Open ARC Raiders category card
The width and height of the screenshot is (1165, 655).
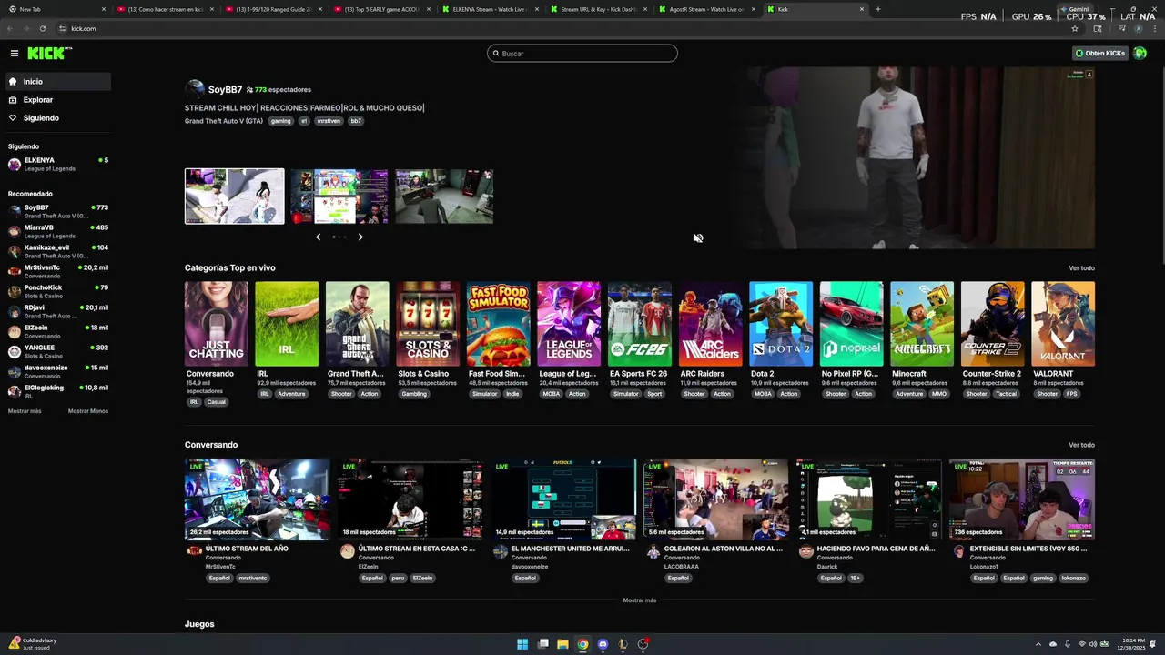710,324
